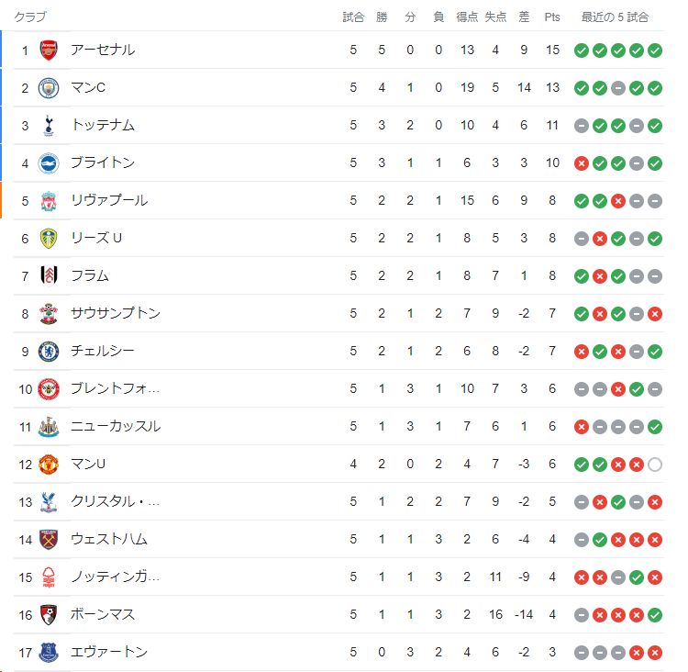
Task: Click the Manchester United crest icon
Action: pyautogui.click(x=49, y=464)
